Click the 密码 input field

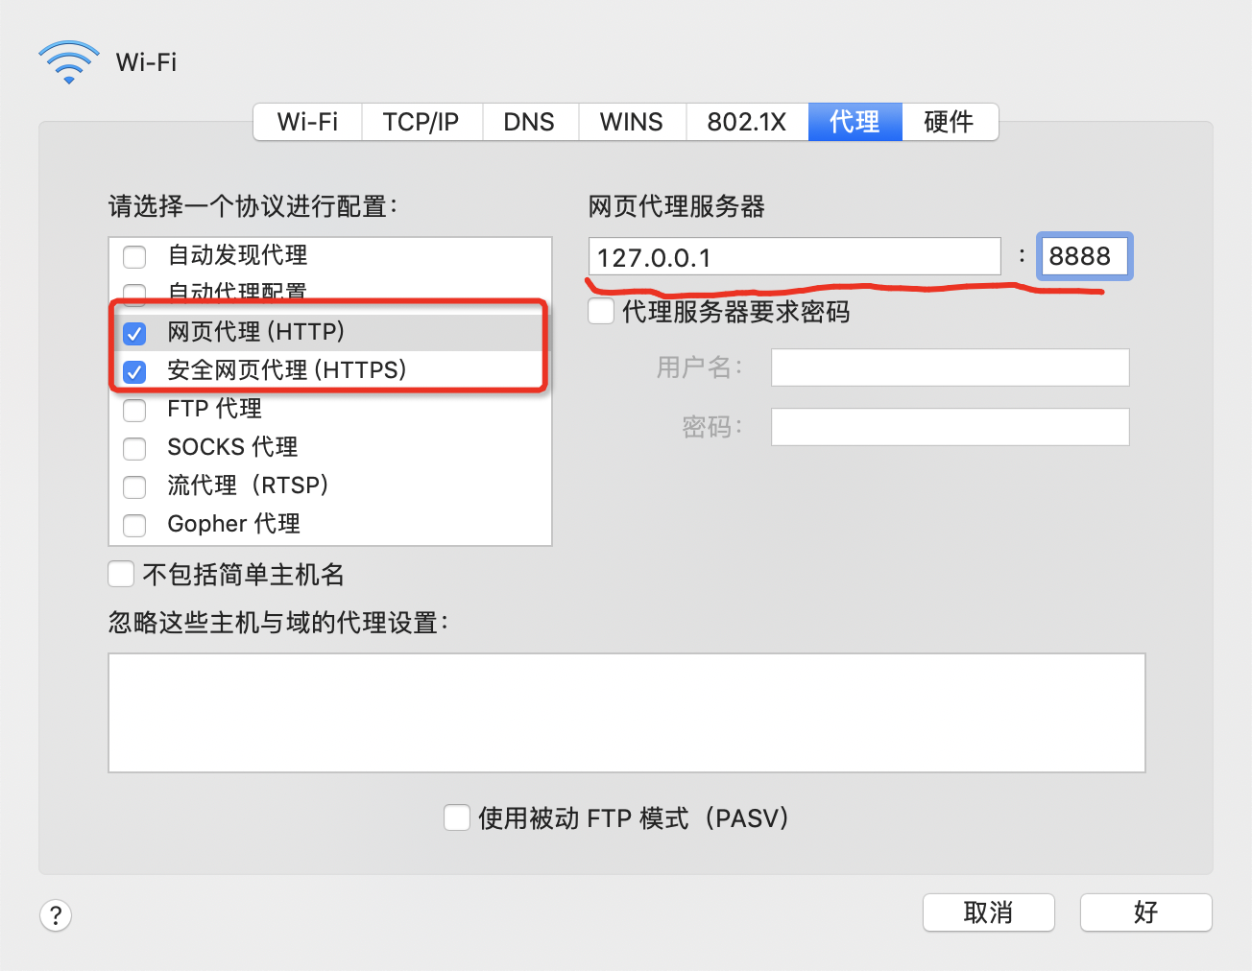point(951,427)
